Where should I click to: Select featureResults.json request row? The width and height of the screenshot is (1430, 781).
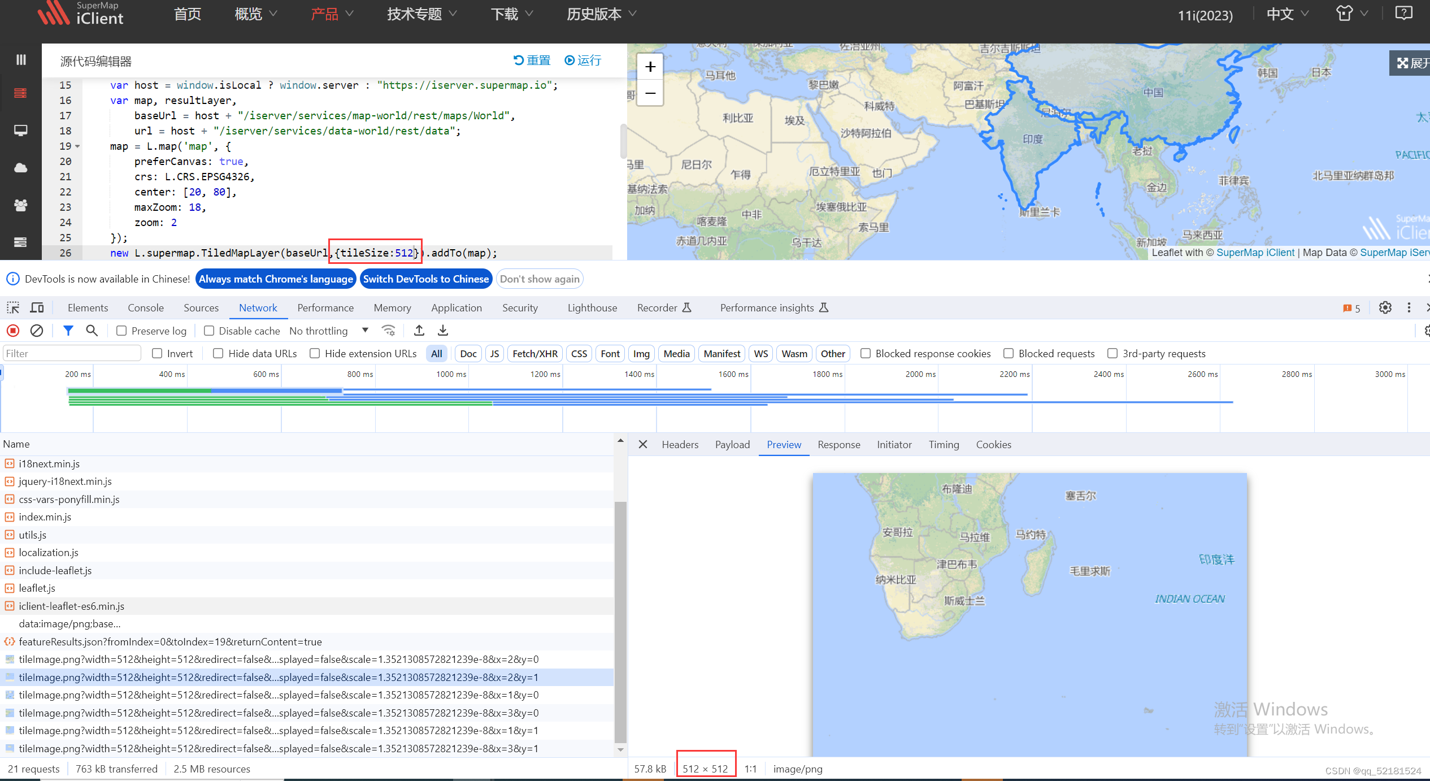(x=307, y=641)
